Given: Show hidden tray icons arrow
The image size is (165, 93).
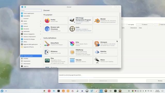Looking at the screenshot, I should coord(153,91).
